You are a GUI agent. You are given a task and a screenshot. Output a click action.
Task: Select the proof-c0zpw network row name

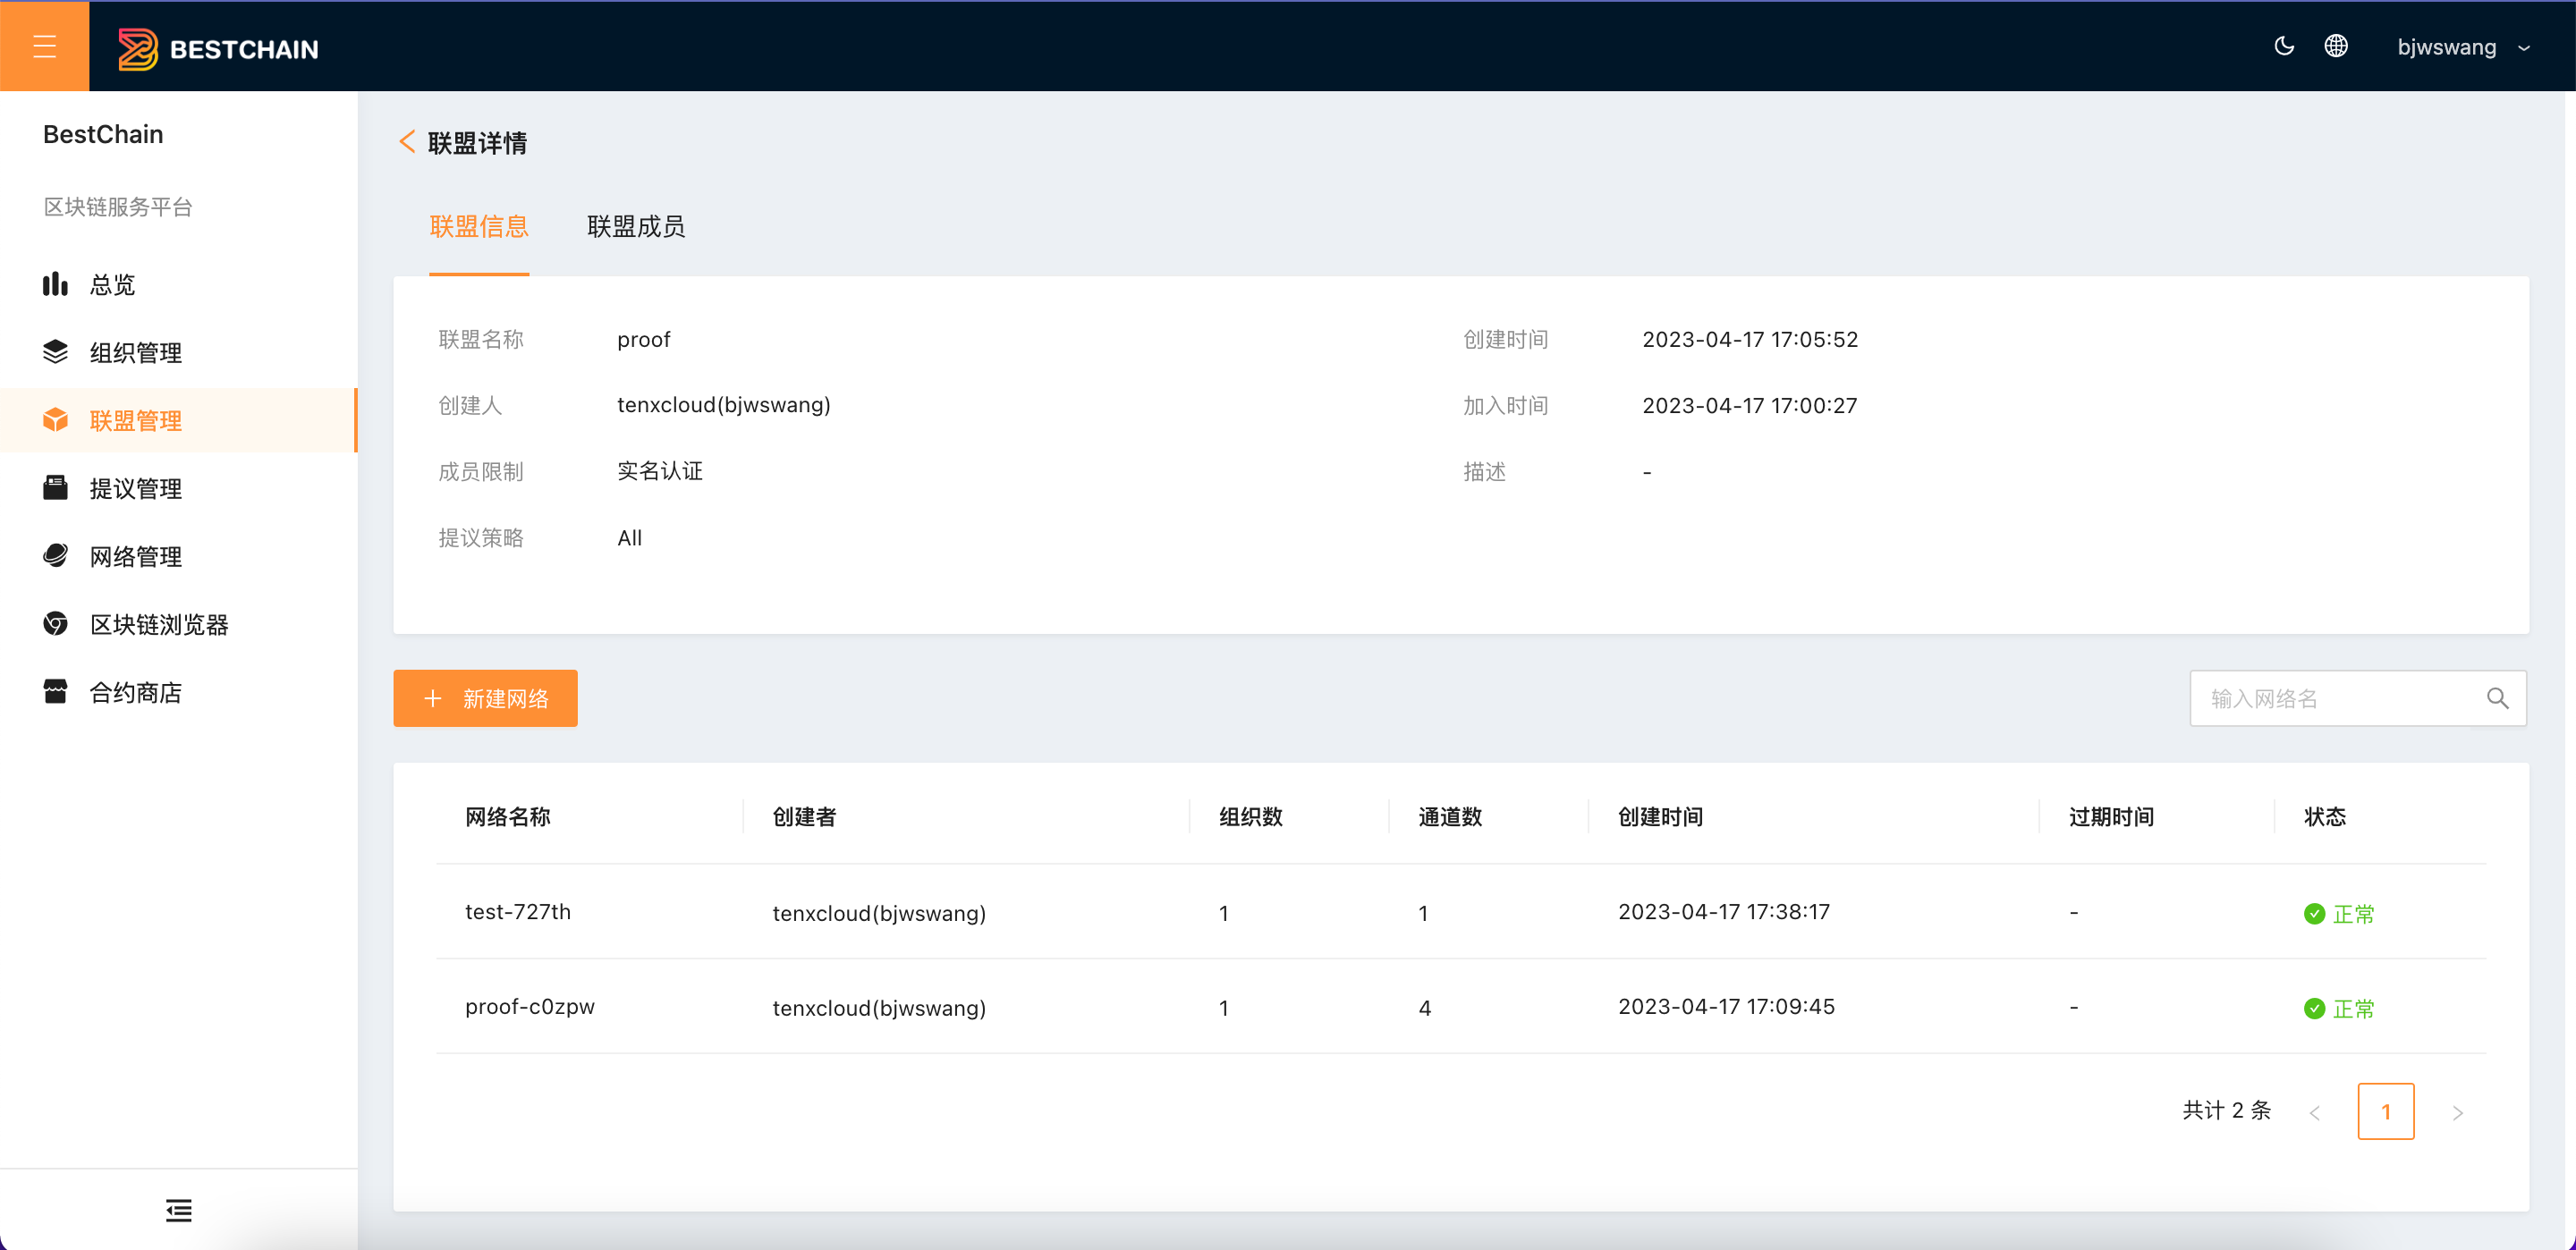pos(530,1006)
